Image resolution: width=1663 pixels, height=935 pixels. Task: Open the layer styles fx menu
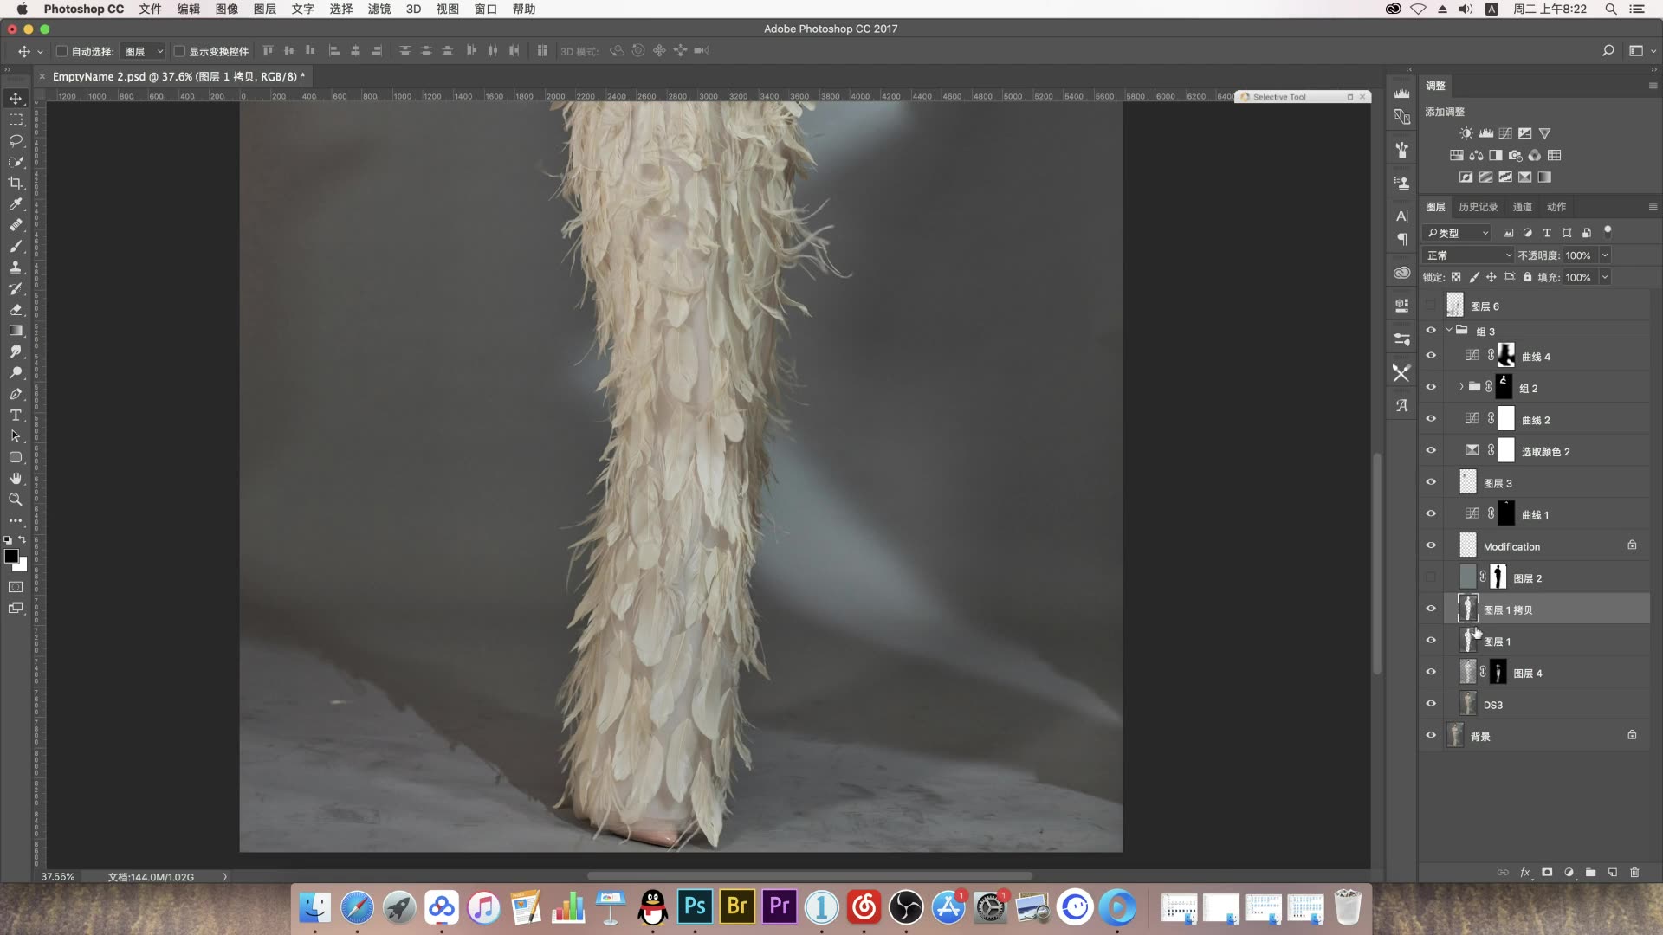coord(1525,873)
